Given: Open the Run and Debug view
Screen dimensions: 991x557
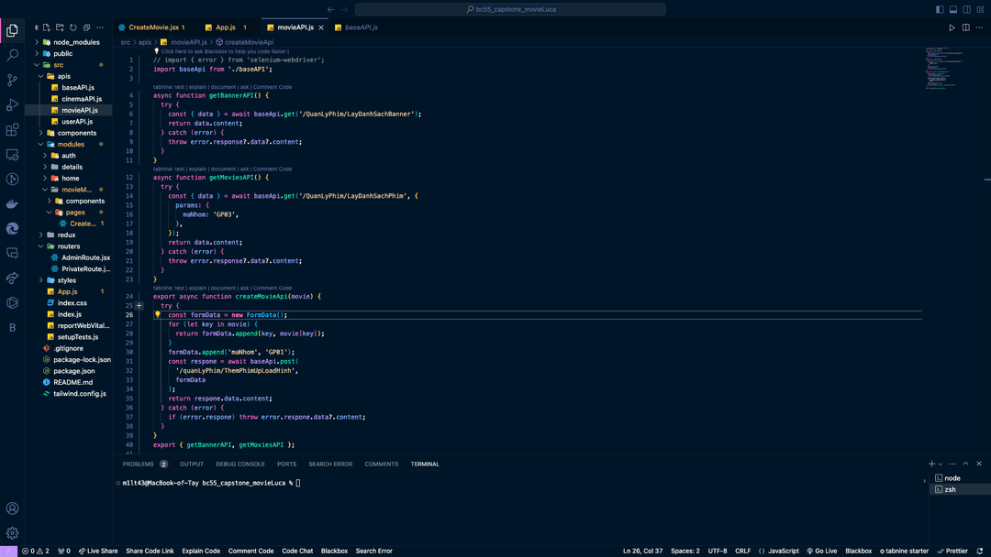Looking at the screenshot, I should [x=12, y=104].
